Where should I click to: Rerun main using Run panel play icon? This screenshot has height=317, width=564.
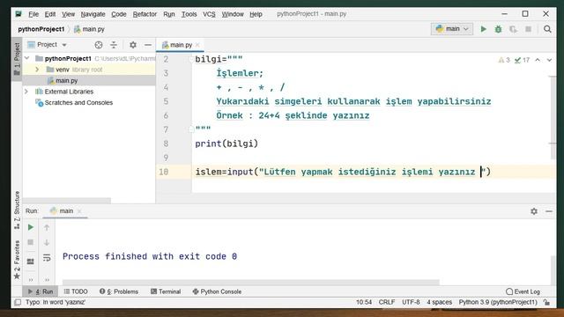(x=31, y=227)
